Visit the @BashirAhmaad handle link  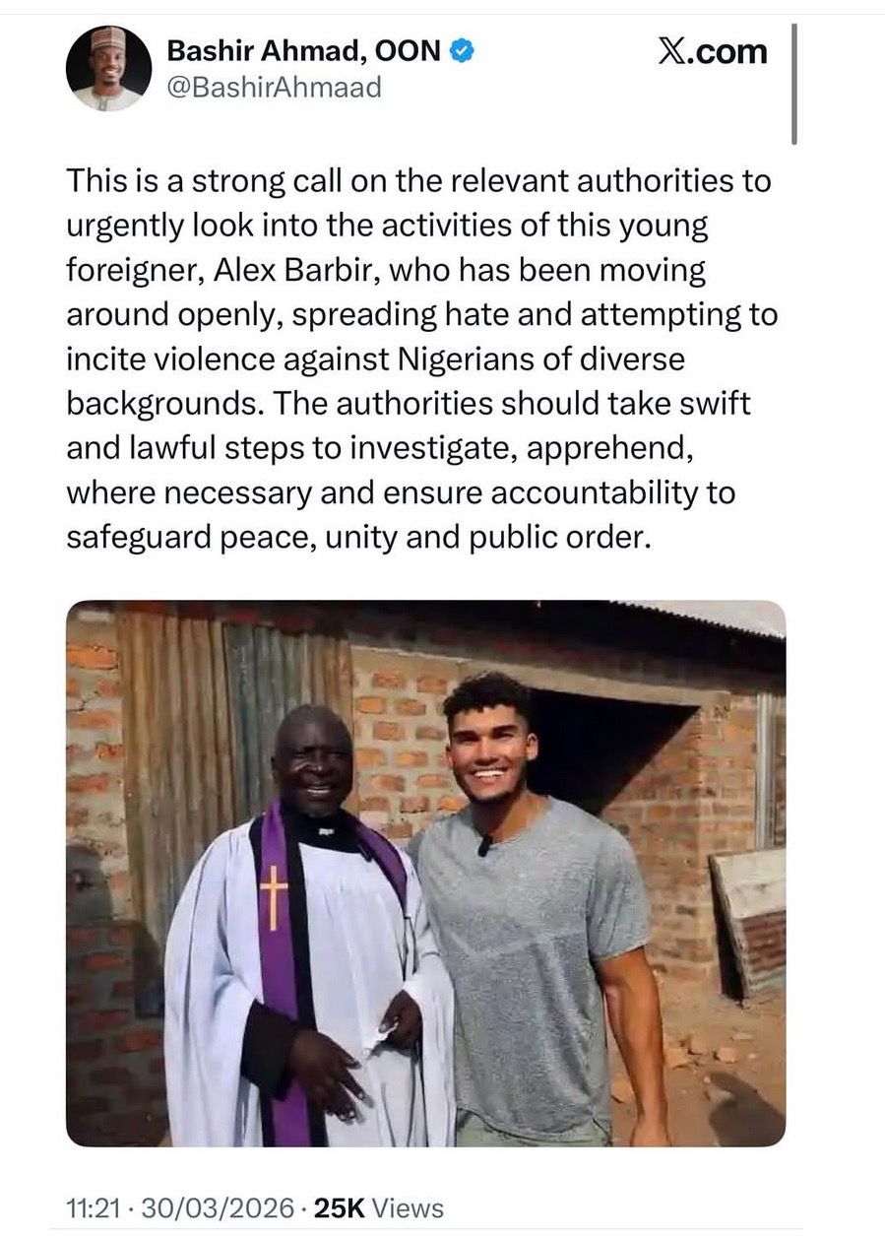[x=274, y=88]
